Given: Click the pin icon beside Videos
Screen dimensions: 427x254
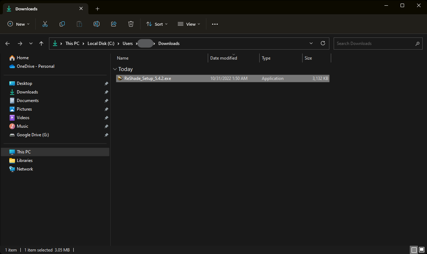Looking at the screenshot, I should click(106, 118).
